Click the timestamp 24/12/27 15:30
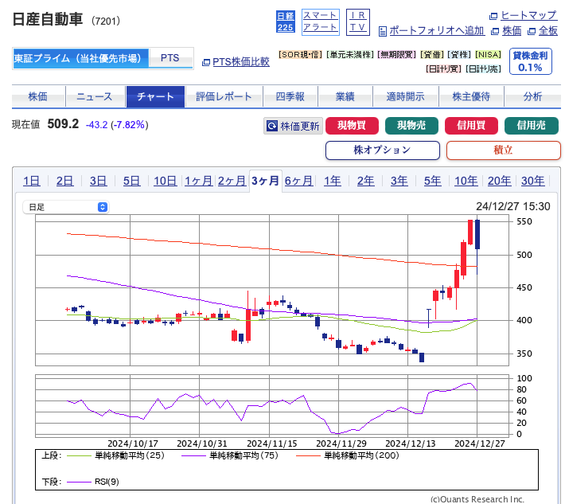Image resolution: width=565 pixels, height=504 pixels. 513,206
